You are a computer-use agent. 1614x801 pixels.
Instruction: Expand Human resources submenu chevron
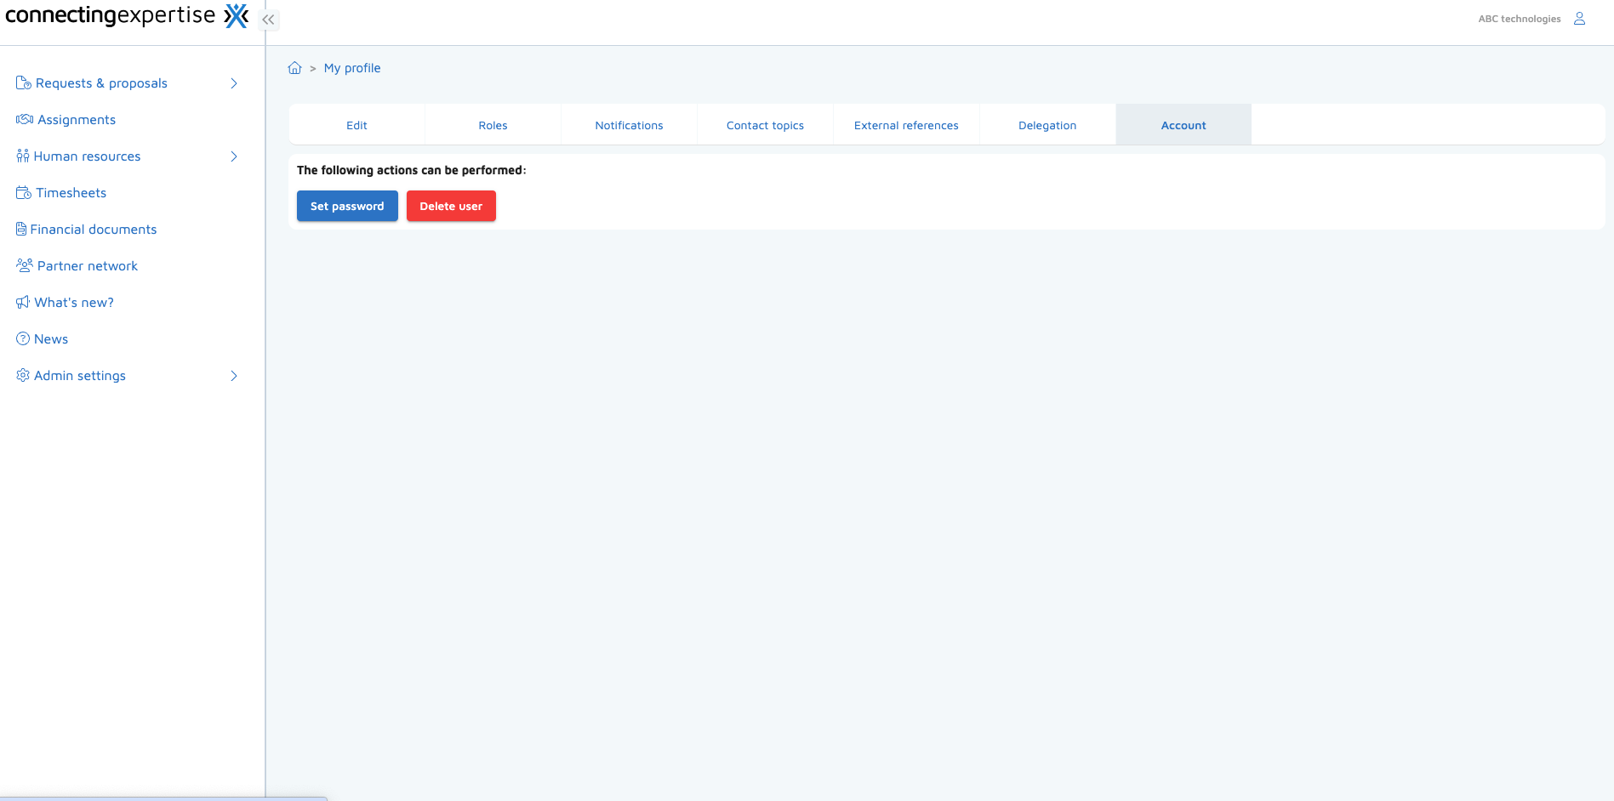[x=234, y=156]
